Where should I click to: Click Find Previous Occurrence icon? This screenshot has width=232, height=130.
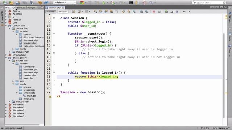pyautogui.click(x=101, y=12)
